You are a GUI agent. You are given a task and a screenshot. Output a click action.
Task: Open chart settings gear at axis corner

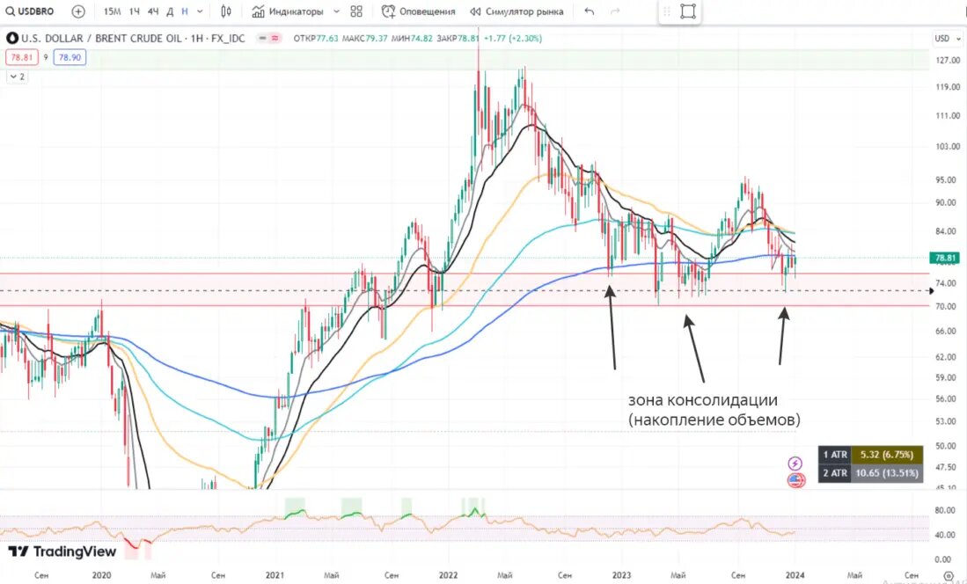click(x=949, y=575)
